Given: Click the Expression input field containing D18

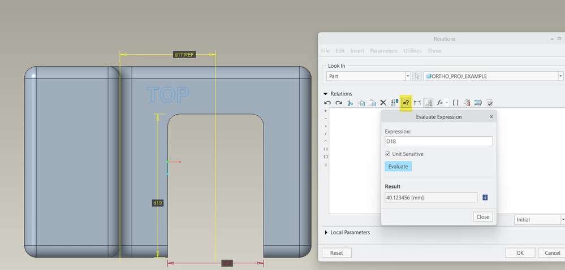Looking at the screenshot, I should pos(438,141).
